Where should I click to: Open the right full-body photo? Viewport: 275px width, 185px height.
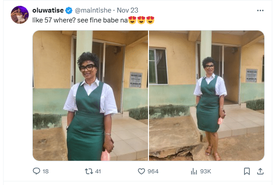(x=206, y=95)
